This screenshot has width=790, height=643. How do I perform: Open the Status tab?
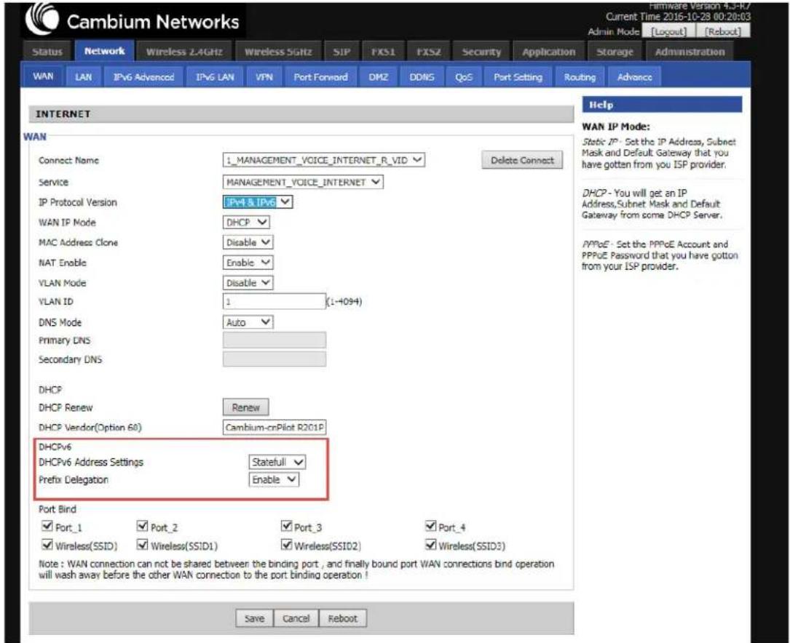tap(47, 52)
